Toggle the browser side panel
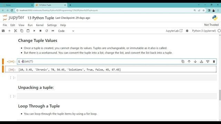221x124 pixels. (209, 10)
